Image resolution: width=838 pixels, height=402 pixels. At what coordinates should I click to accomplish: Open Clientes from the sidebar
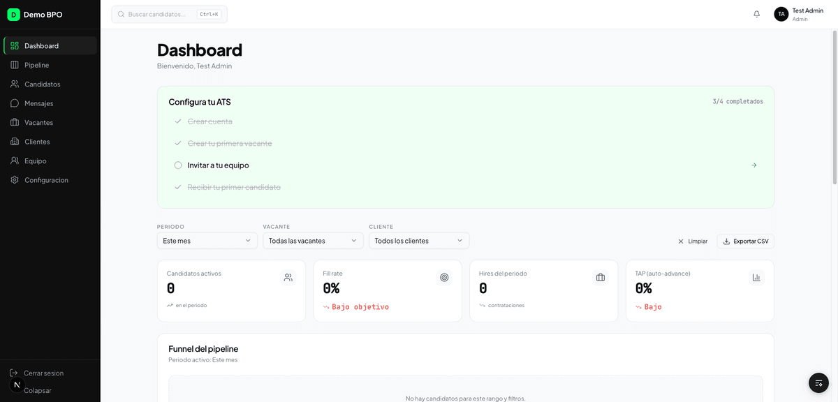(x=50, y=142)
